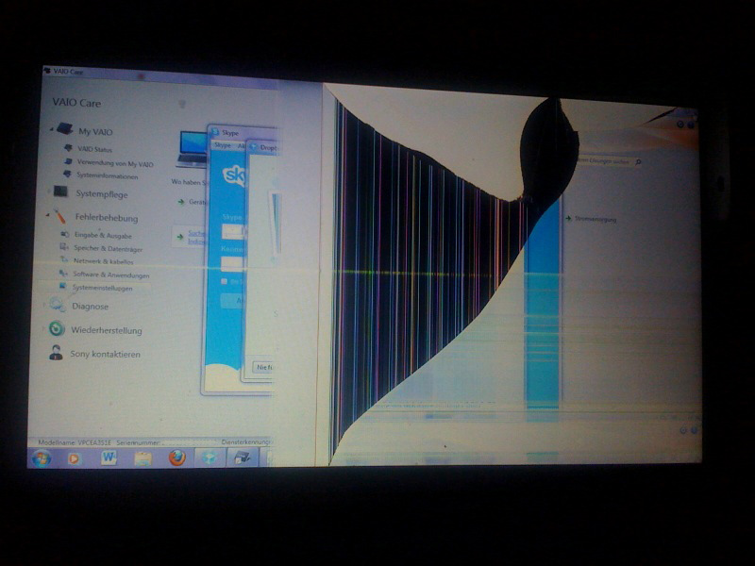Screen dimensions: 755x566
Task: Open Netzwerk & kabellos entry
Action: 103,261
